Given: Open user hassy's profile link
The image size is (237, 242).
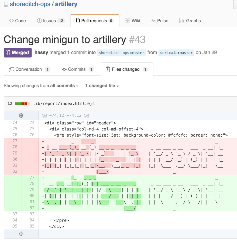Looking at the screenshot, I should [41, 52].
